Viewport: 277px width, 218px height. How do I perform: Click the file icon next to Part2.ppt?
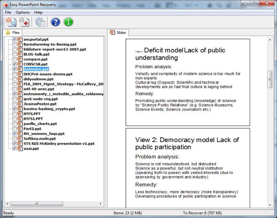point(20,129)
